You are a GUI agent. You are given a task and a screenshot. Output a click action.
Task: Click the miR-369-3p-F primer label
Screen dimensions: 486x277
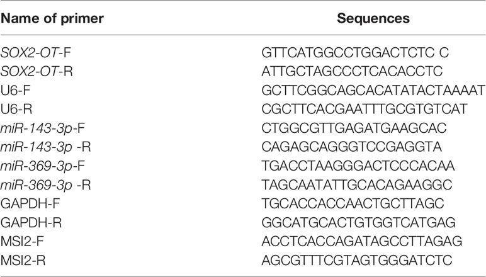coord(43,166)
